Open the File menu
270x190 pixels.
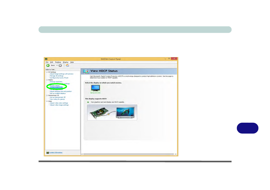(x=47, y=62)
